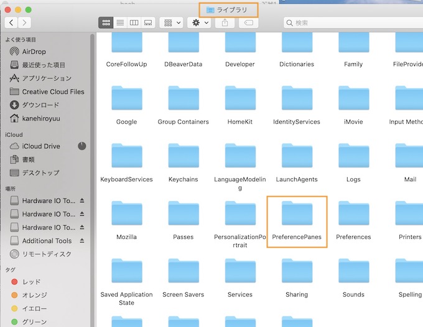Switch to column view
Image resolution: width=423 pixels, height=327 pixels.
click(134, 22)
